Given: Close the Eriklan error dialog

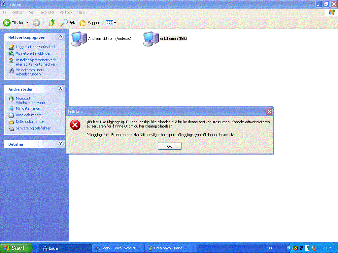Looking at the screenshot, I should [x=269, y=111].
